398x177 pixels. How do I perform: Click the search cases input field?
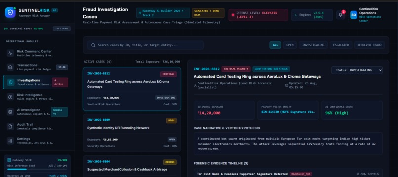tap(146, 45)
